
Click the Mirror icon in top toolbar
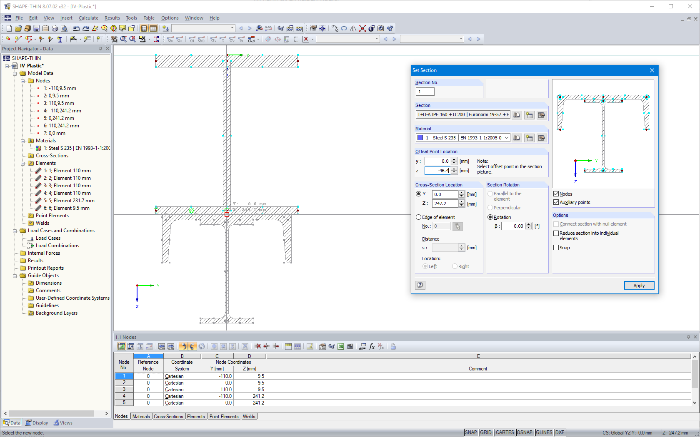[x=353, y=28]
